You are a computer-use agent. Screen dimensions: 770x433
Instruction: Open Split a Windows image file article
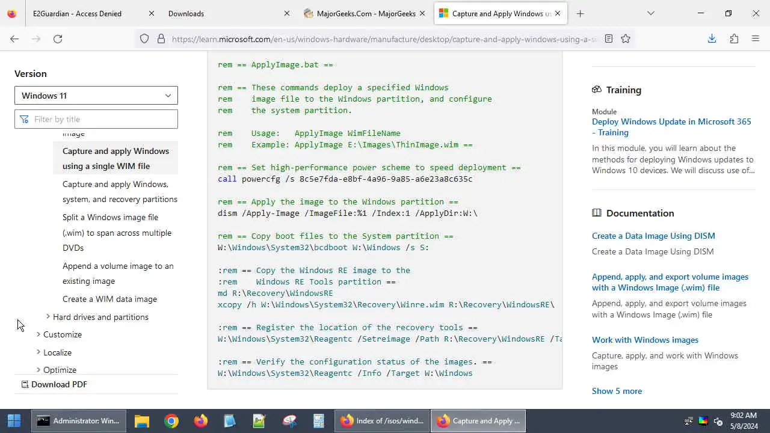117,233
